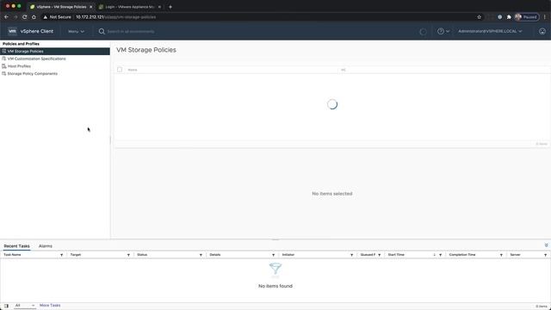Select Storage Policy Components in sidebar
The image size is (551, 310).
pos(33,73)
